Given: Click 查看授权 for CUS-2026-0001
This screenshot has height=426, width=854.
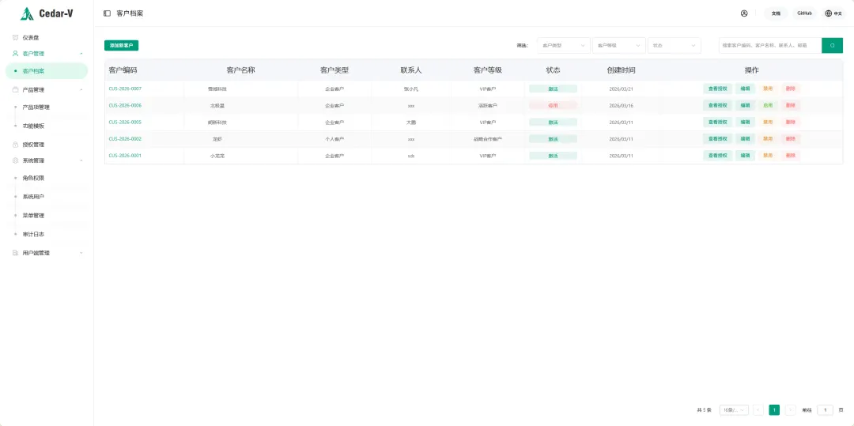Looking at the screenshot, I should click(x=717, y=156).
